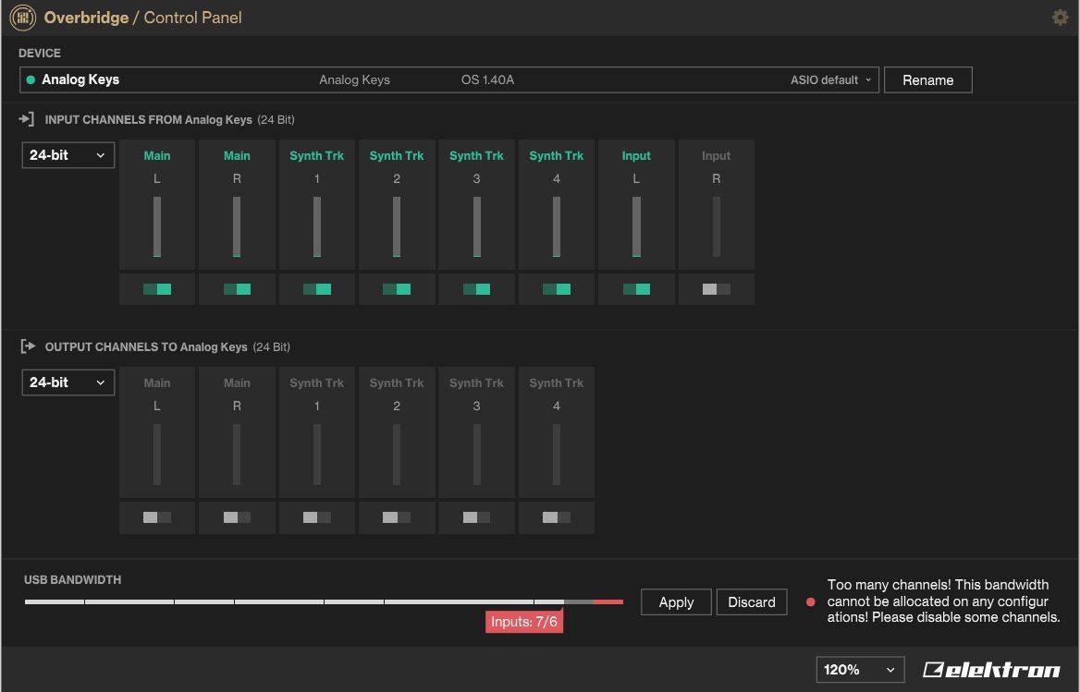This screenshot has height=692, width=1080.
Task: Disable the Main L input channel toggle
Action: [x=157, y=289]
